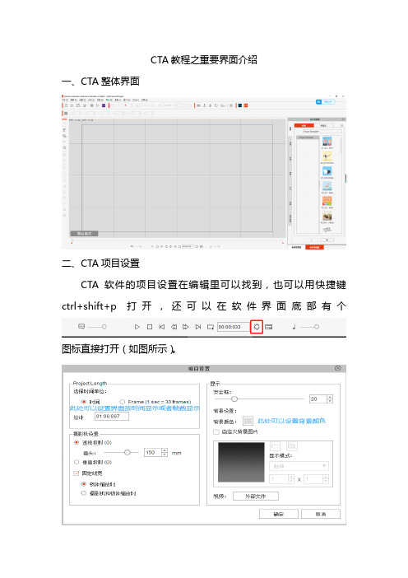Jump to end frame in playback strip

[198, 327]
